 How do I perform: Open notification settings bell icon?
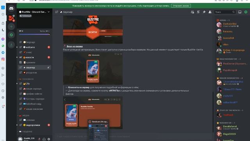click(x=198, y=12)
